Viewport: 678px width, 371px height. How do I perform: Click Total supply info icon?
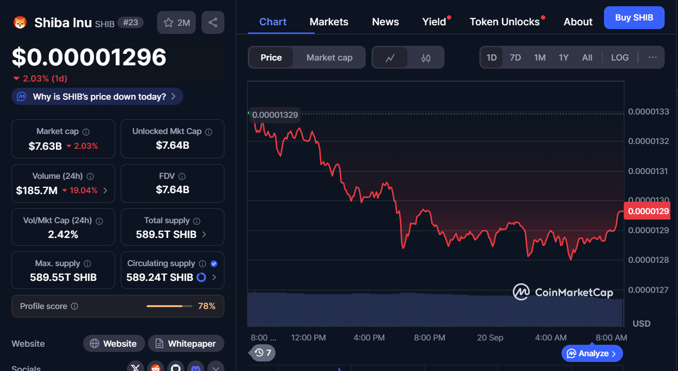pyautogui.click(x=197, y=221)
